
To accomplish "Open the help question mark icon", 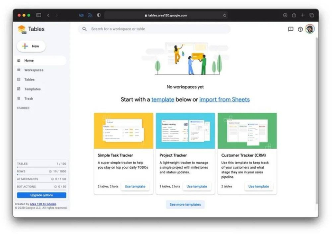I will tap(300, 29).
